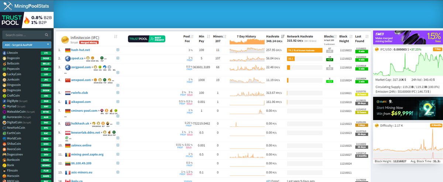This screenshot has width=443, height=182.
Task: Click the Merged Mining badge
Action: tap(89, 42)
